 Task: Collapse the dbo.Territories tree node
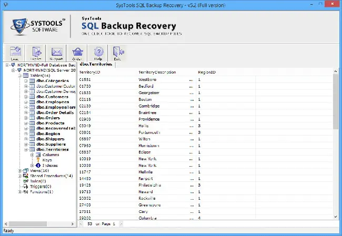(26, 149)
